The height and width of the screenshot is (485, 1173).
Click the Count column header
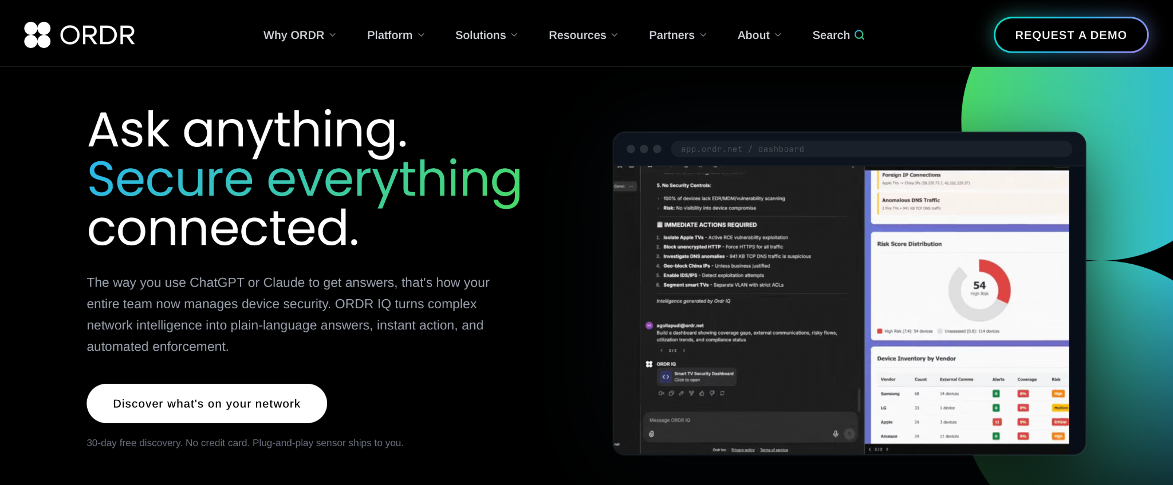[x=920, y=379]
